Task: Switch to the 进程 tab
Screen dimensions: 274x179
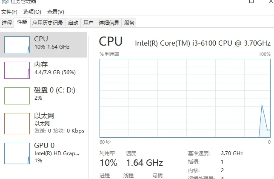Action: (7, 23)
